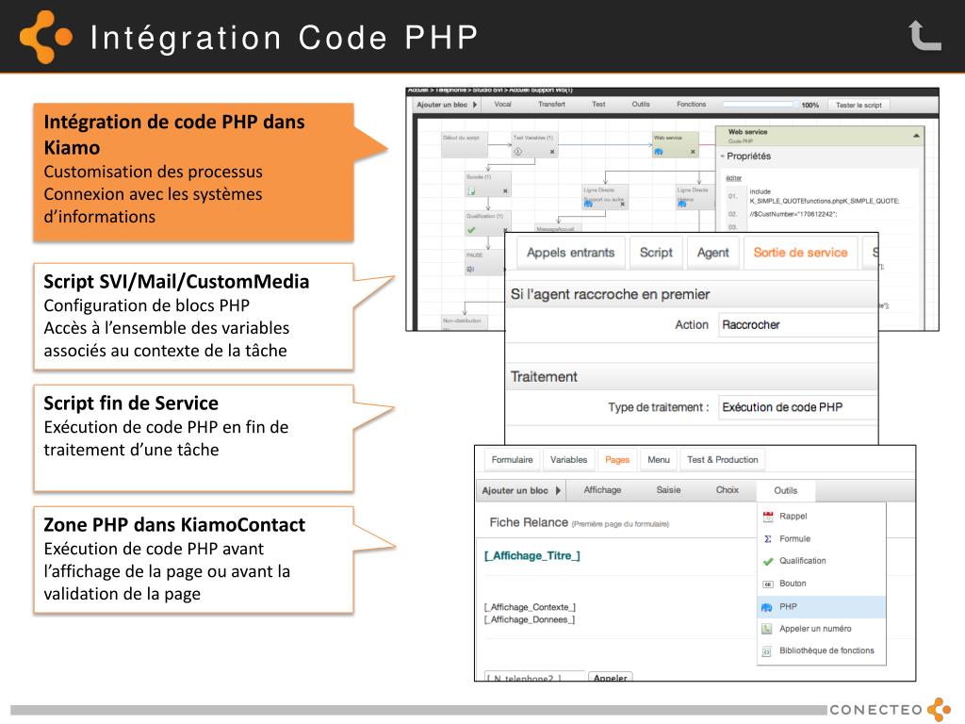The width and height of the screenshot is (965, 724).
Task: Collapse the Web service panel with its arrow
Action: click(916, 136)
